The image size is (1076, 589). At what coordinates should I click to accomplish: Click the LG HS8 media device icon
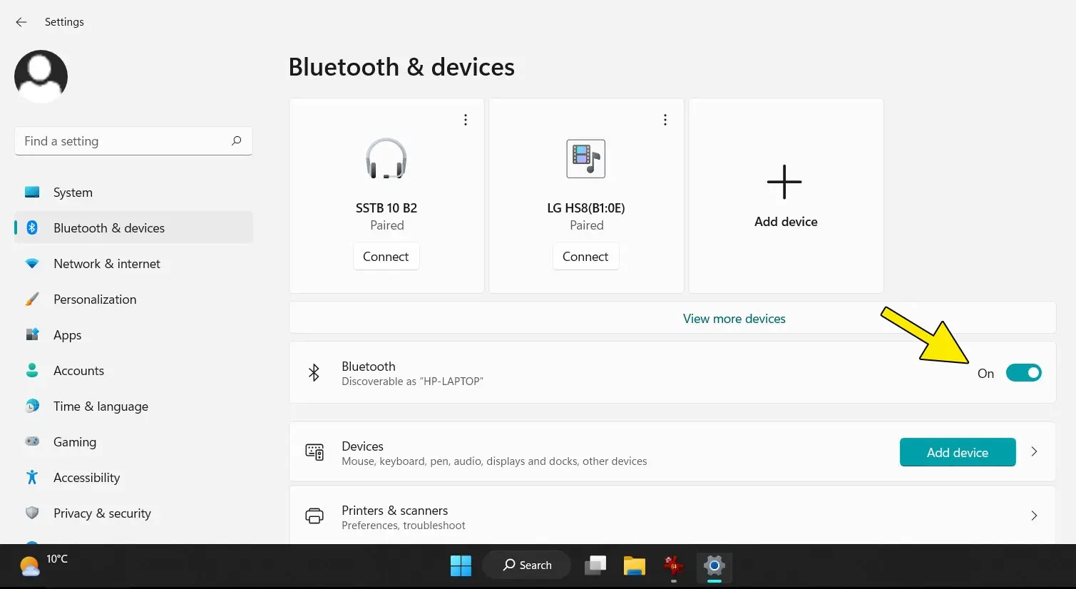[585, 158]
